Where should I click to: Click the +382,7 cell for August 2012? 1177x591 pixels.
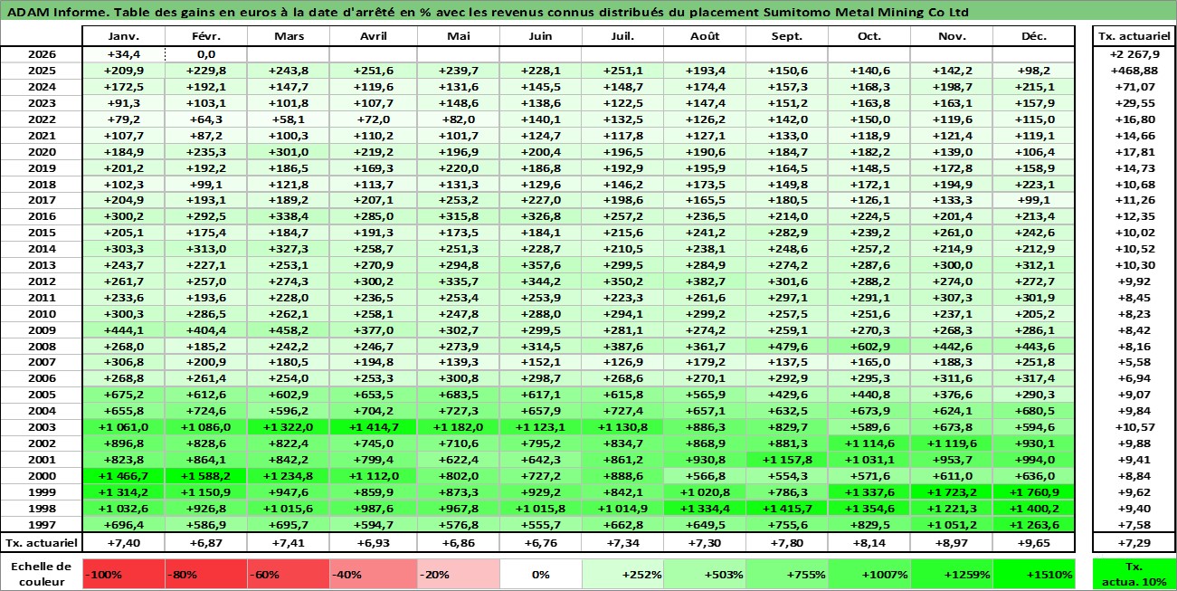704,281
